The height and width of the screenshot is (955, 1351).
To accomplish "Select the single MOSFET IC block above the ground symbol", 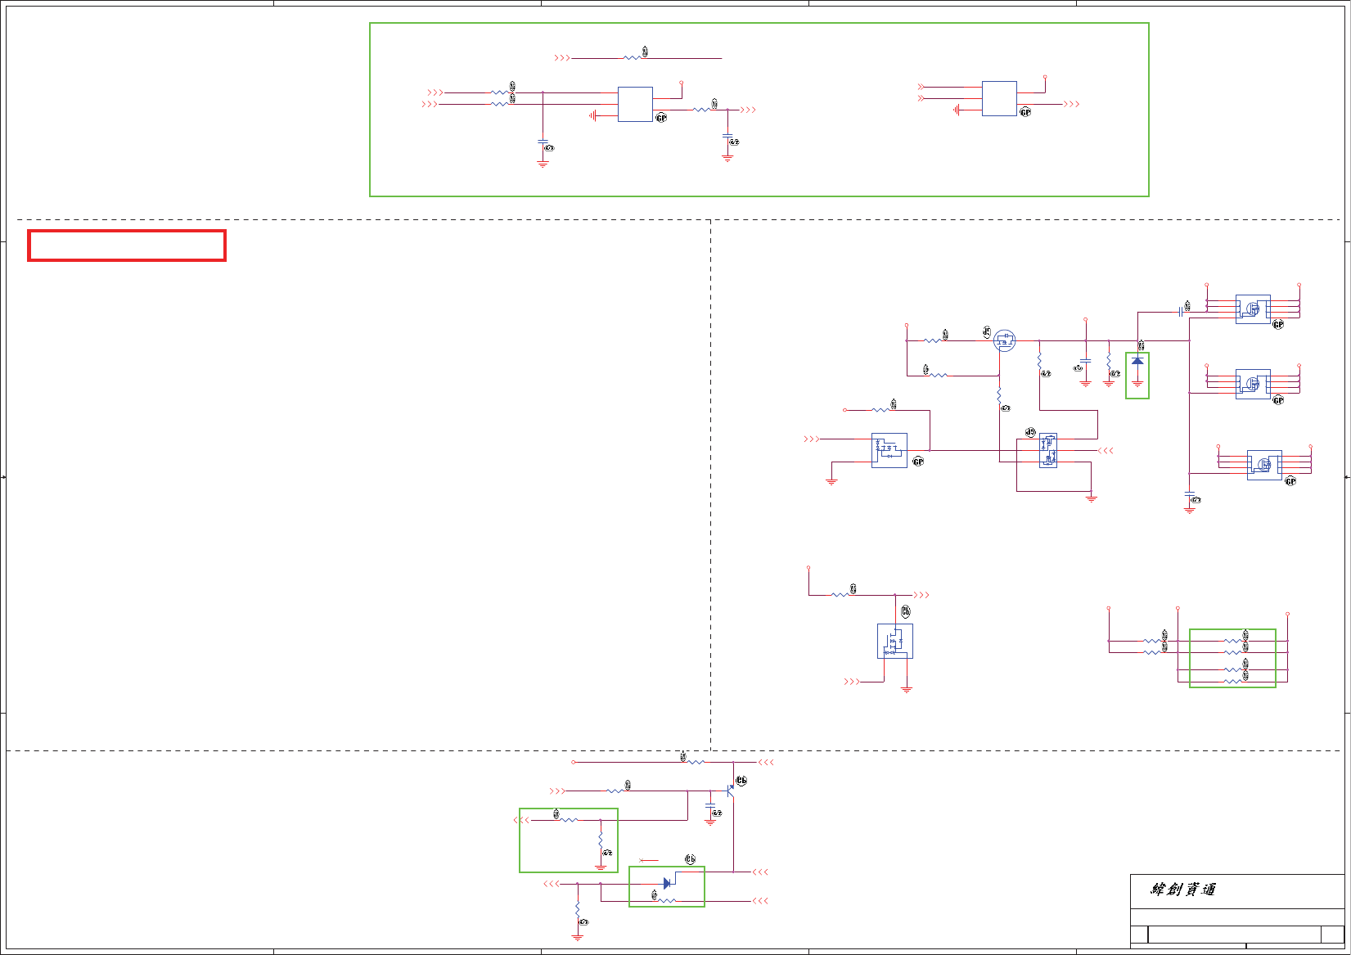I will (x=895, y=641).
